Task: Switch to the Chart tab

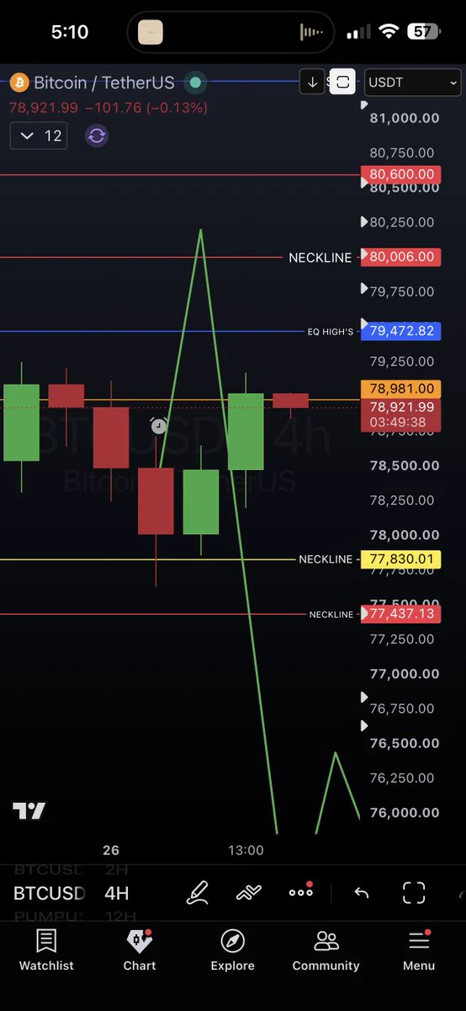Action: [x=140, y=950]
